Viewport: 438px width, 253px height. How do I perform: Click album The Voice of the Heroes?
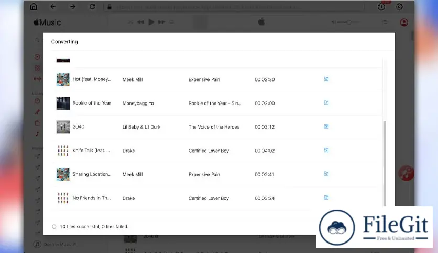pyautogui.click(x=214, y=127)
